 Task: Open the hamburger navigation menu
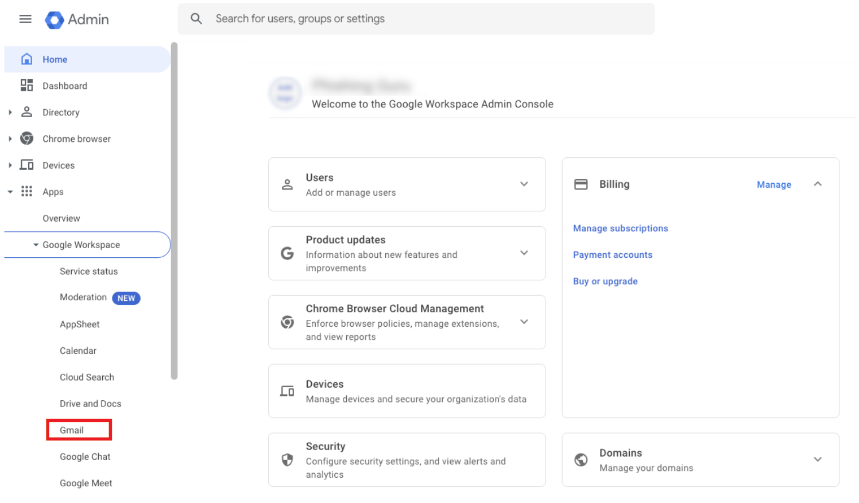[25, 18]
